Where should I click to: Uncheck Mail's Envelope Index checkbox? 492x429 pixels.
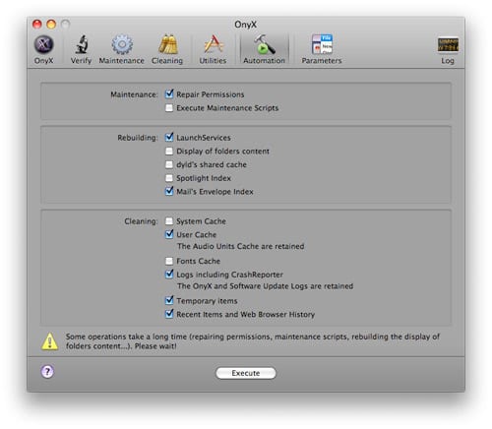pos(169,191)
